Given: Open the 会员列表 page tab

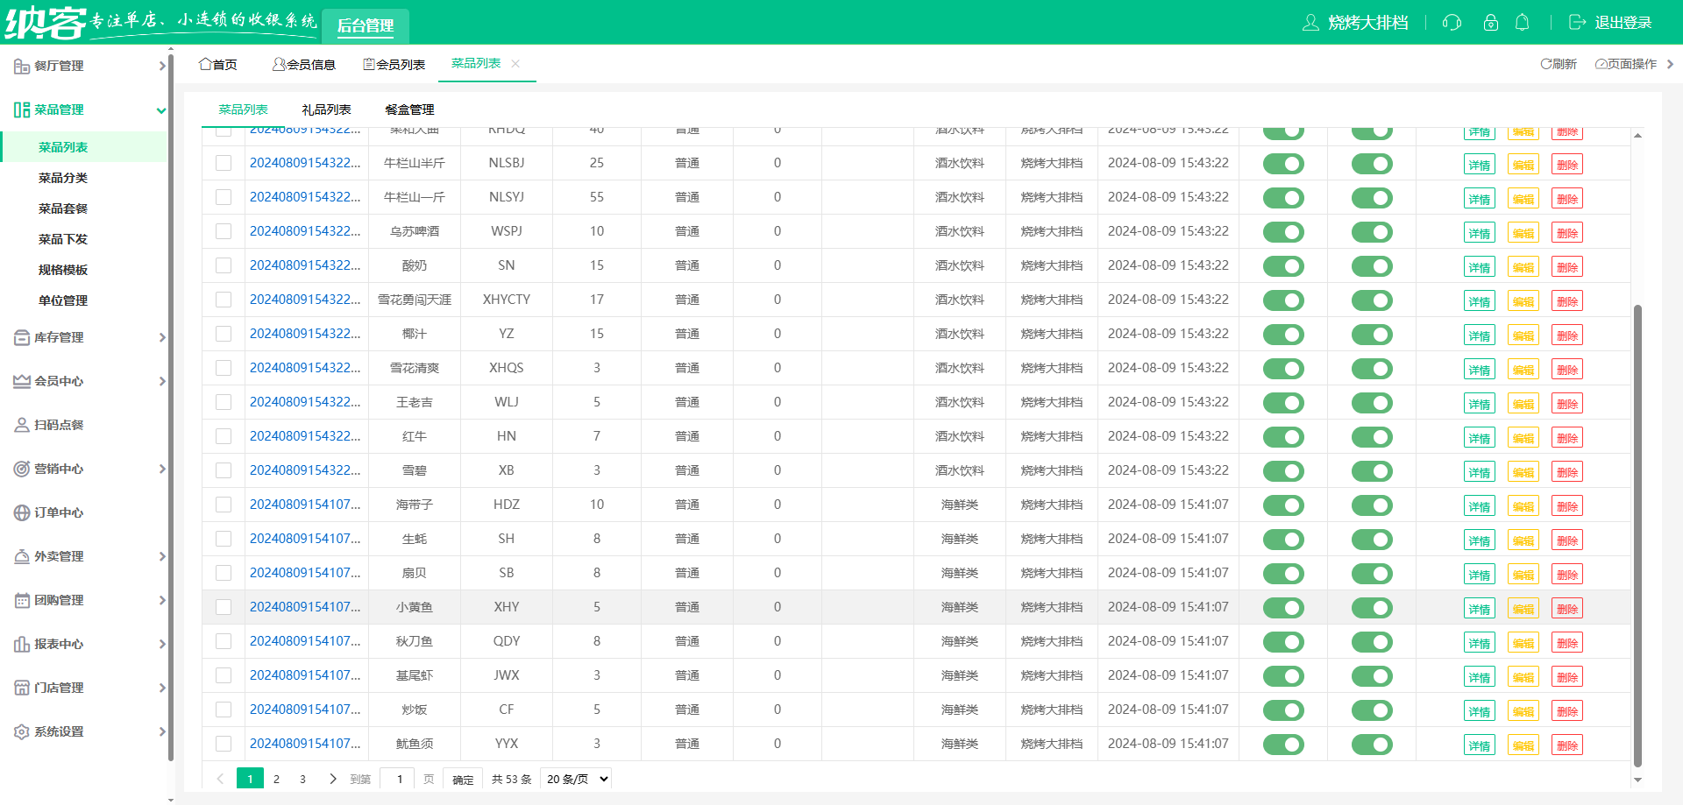Looking at the screenshot, I should click(x=394, y=64).
